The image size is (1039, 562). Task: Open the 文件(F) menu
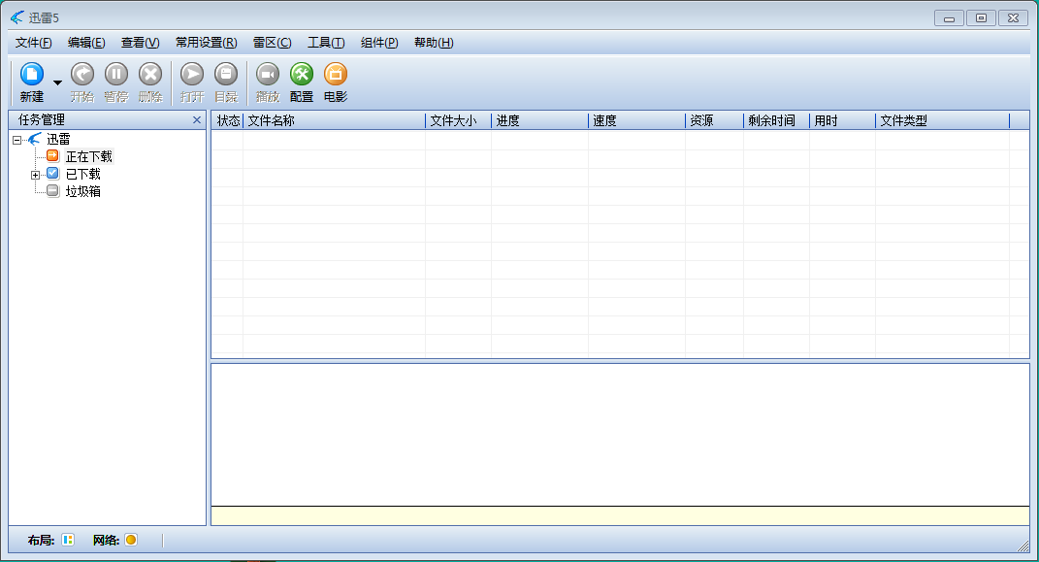pyautogui.click(x=34, y=43)
